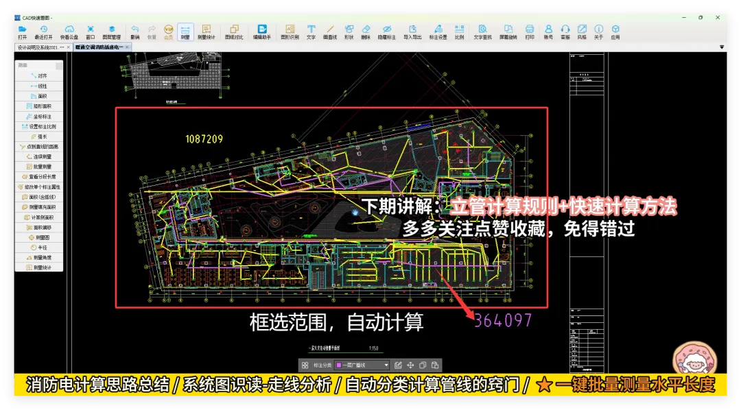
Task: Launch 图纸对比 drawing comparison
Action: [233, 32]
